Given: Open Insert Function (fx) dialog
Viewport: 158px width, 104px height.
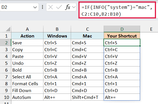Looking at the screenshot, I should [x=68, y=7].
